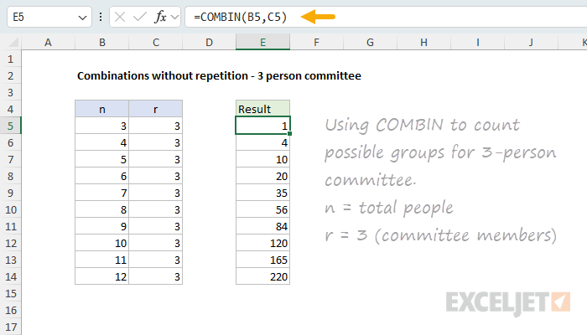Viewport: 587px width, 335px height.
Task: Select row 2 header
Action: pyautogui.click(x=10, y=76)
